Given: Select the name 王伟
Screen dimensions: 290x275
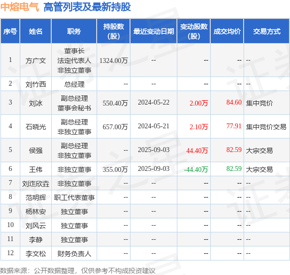Looking at the screenshot, I should 35,169.
